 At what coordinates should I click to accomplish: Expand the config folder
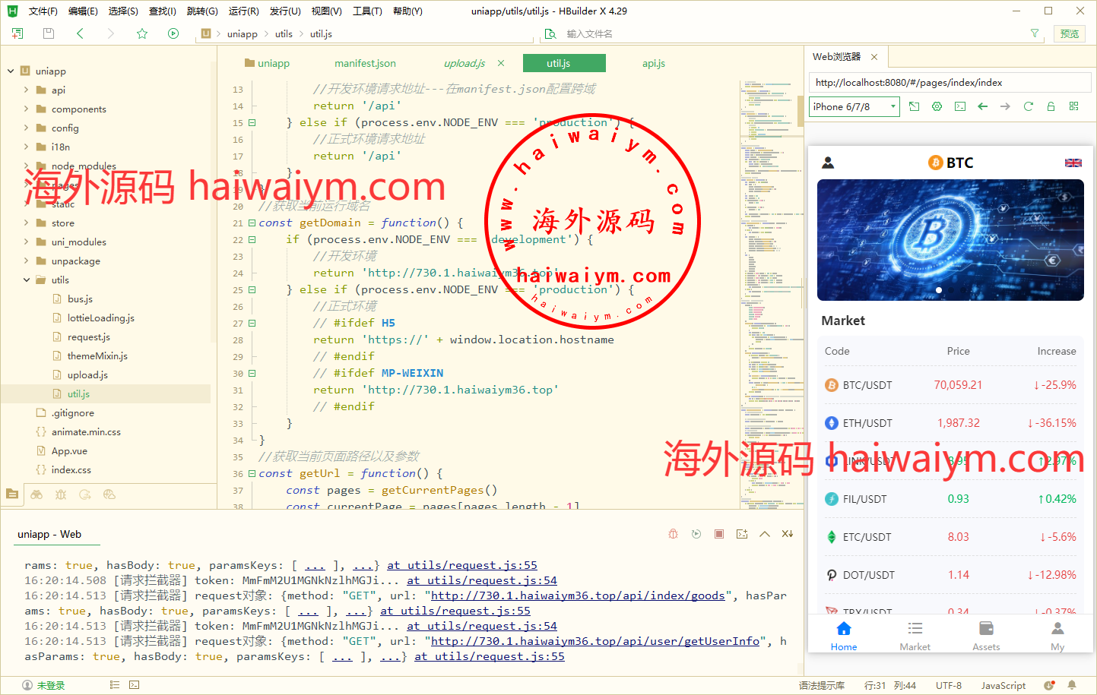[x=27, y=128]
